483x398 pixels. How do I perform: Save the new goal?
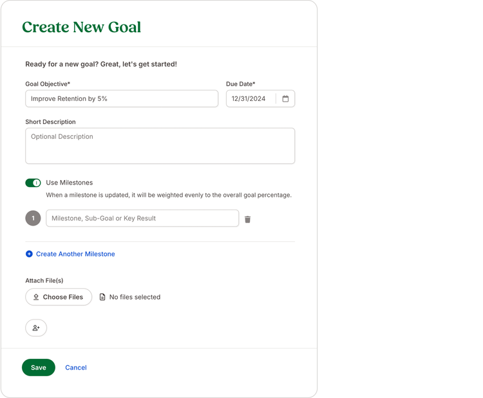pyautogui.click(x=39, y=368)
